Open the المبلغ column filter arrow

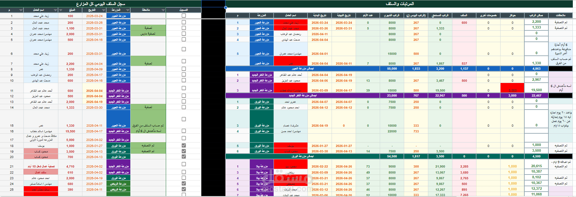point(61,10)
